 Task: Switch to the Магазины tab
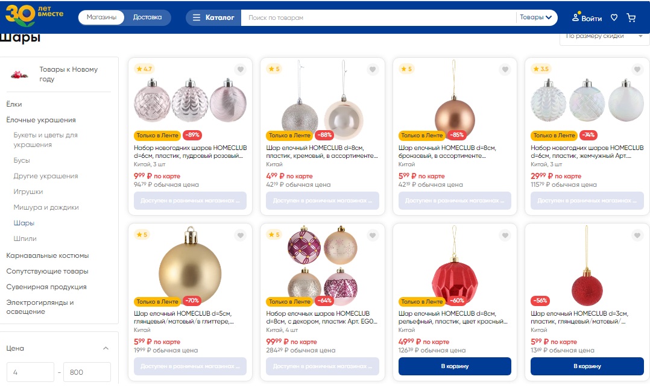pyautogui.click(x=101, y=17)
